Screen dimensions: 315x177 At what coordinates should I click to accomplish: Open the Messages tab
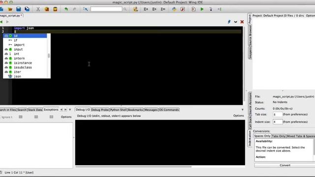click(151, 110)
